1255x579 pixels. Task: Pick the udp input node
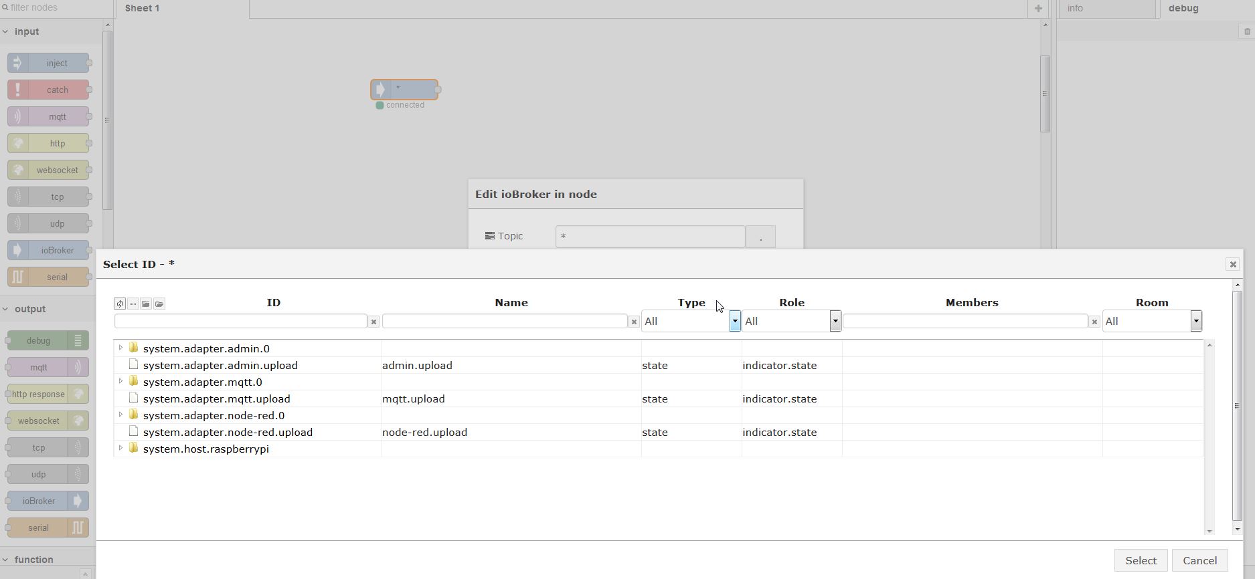pyautogui.click(x=48, y=223)
